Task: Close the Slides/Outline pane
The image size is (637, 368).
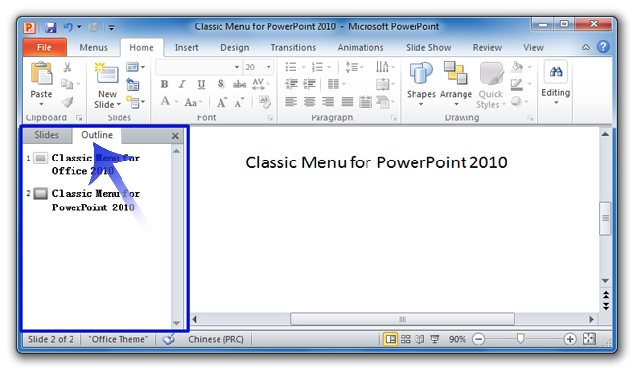Action: coord(175,136)
